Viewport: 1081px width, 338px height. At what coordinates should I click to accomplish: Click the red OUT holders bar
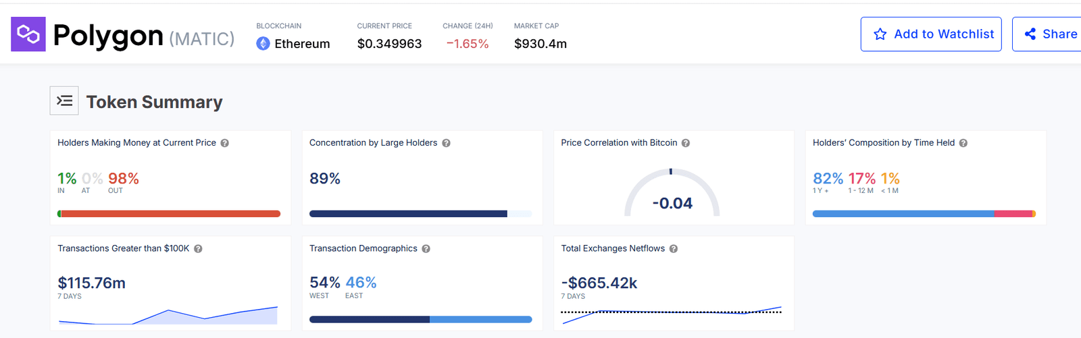(x=170, y=214)
